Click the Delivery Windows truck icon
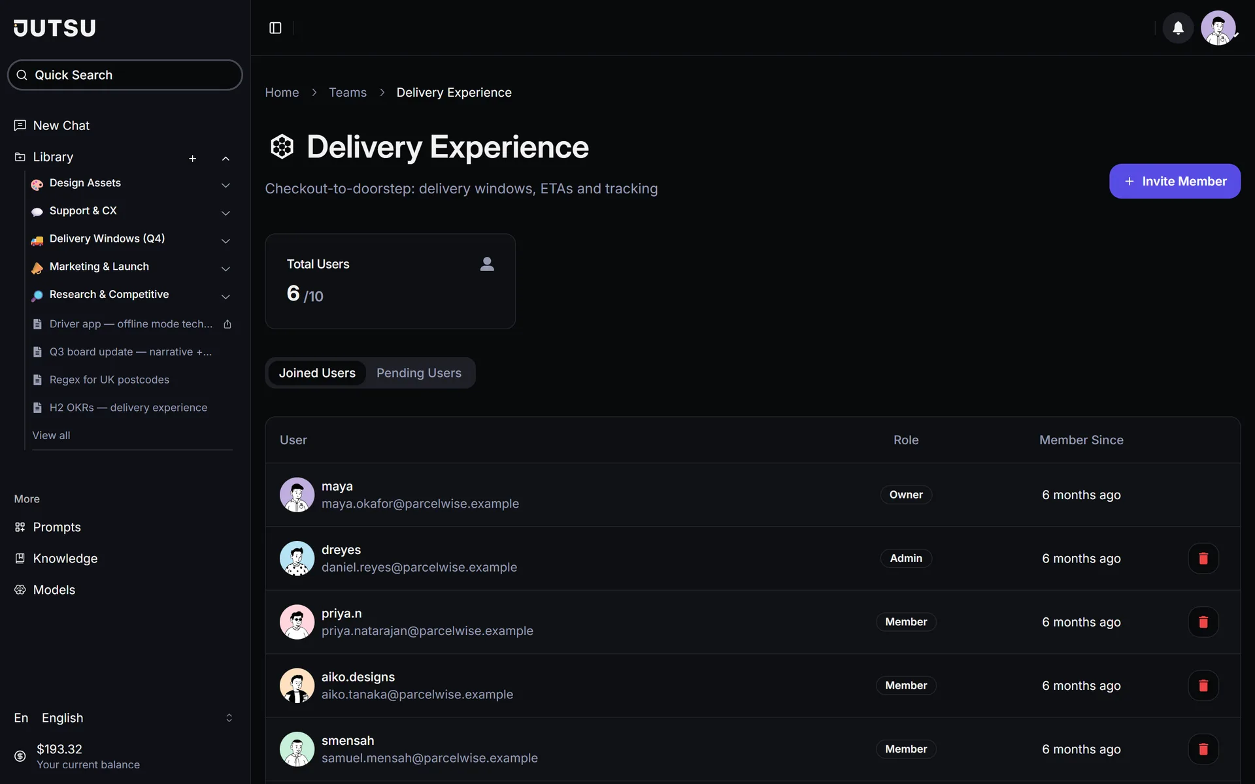The image size is (1255, 784). coord(37,240)
